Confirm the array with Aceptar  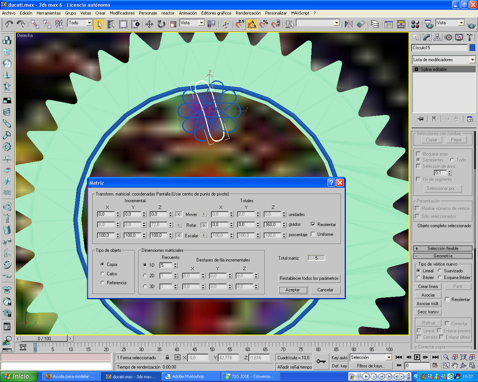[x=293, y=290]
